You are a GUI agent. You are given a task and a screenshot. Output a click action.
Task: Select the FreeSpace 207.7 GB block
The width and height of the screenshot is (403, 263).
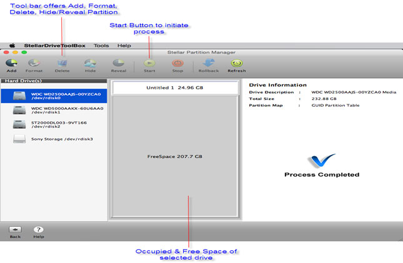[x=175, y=156]
